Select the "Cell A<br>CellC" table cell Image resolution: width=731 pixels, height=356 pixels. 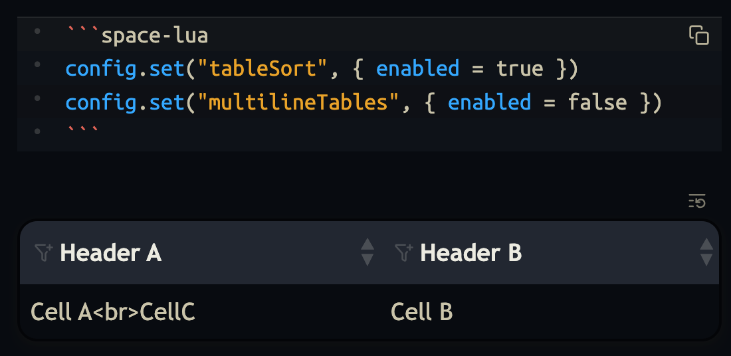113,311
